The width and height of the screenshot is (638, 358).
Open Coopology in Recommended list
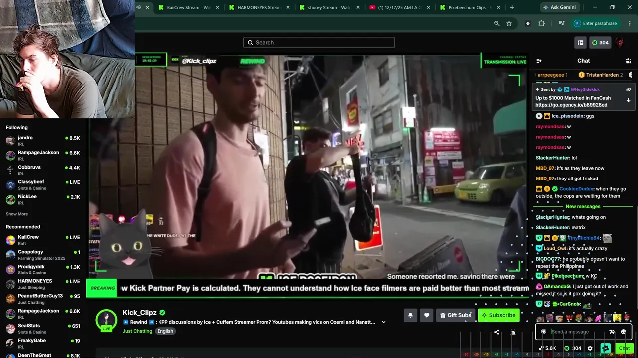pos(43,255)
